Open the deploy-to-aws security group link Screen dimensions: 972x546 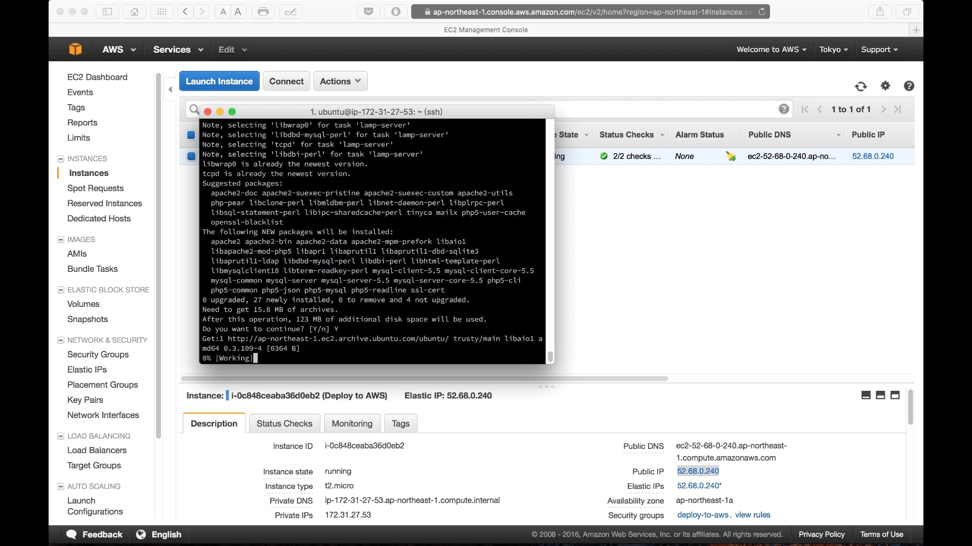click(702, 515)
